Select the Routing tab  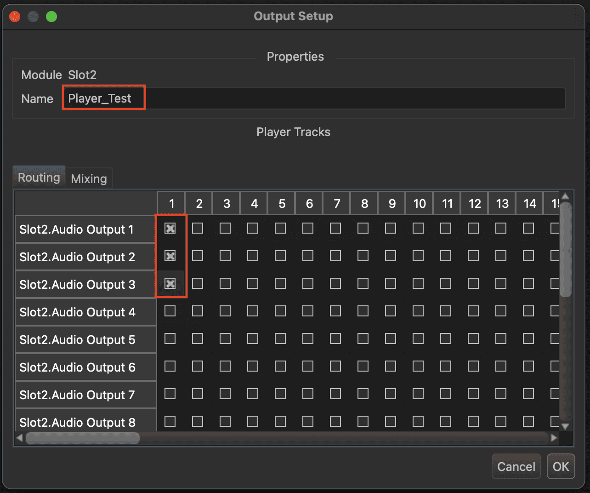[x=39, y=178]
